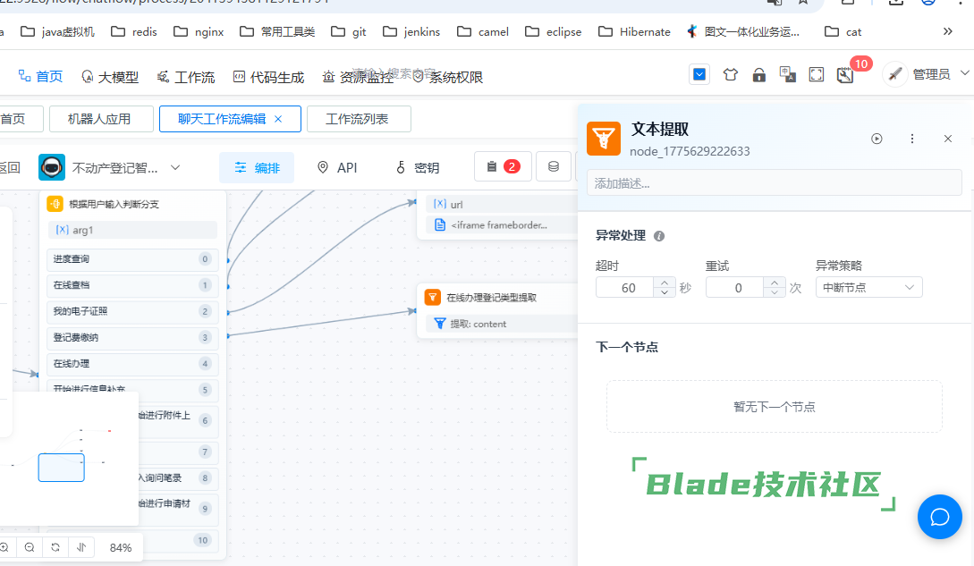Toggle the blue checkbox dropdown in header
Viewport: 974px width, 566px height.
click(x=699, y=75)
